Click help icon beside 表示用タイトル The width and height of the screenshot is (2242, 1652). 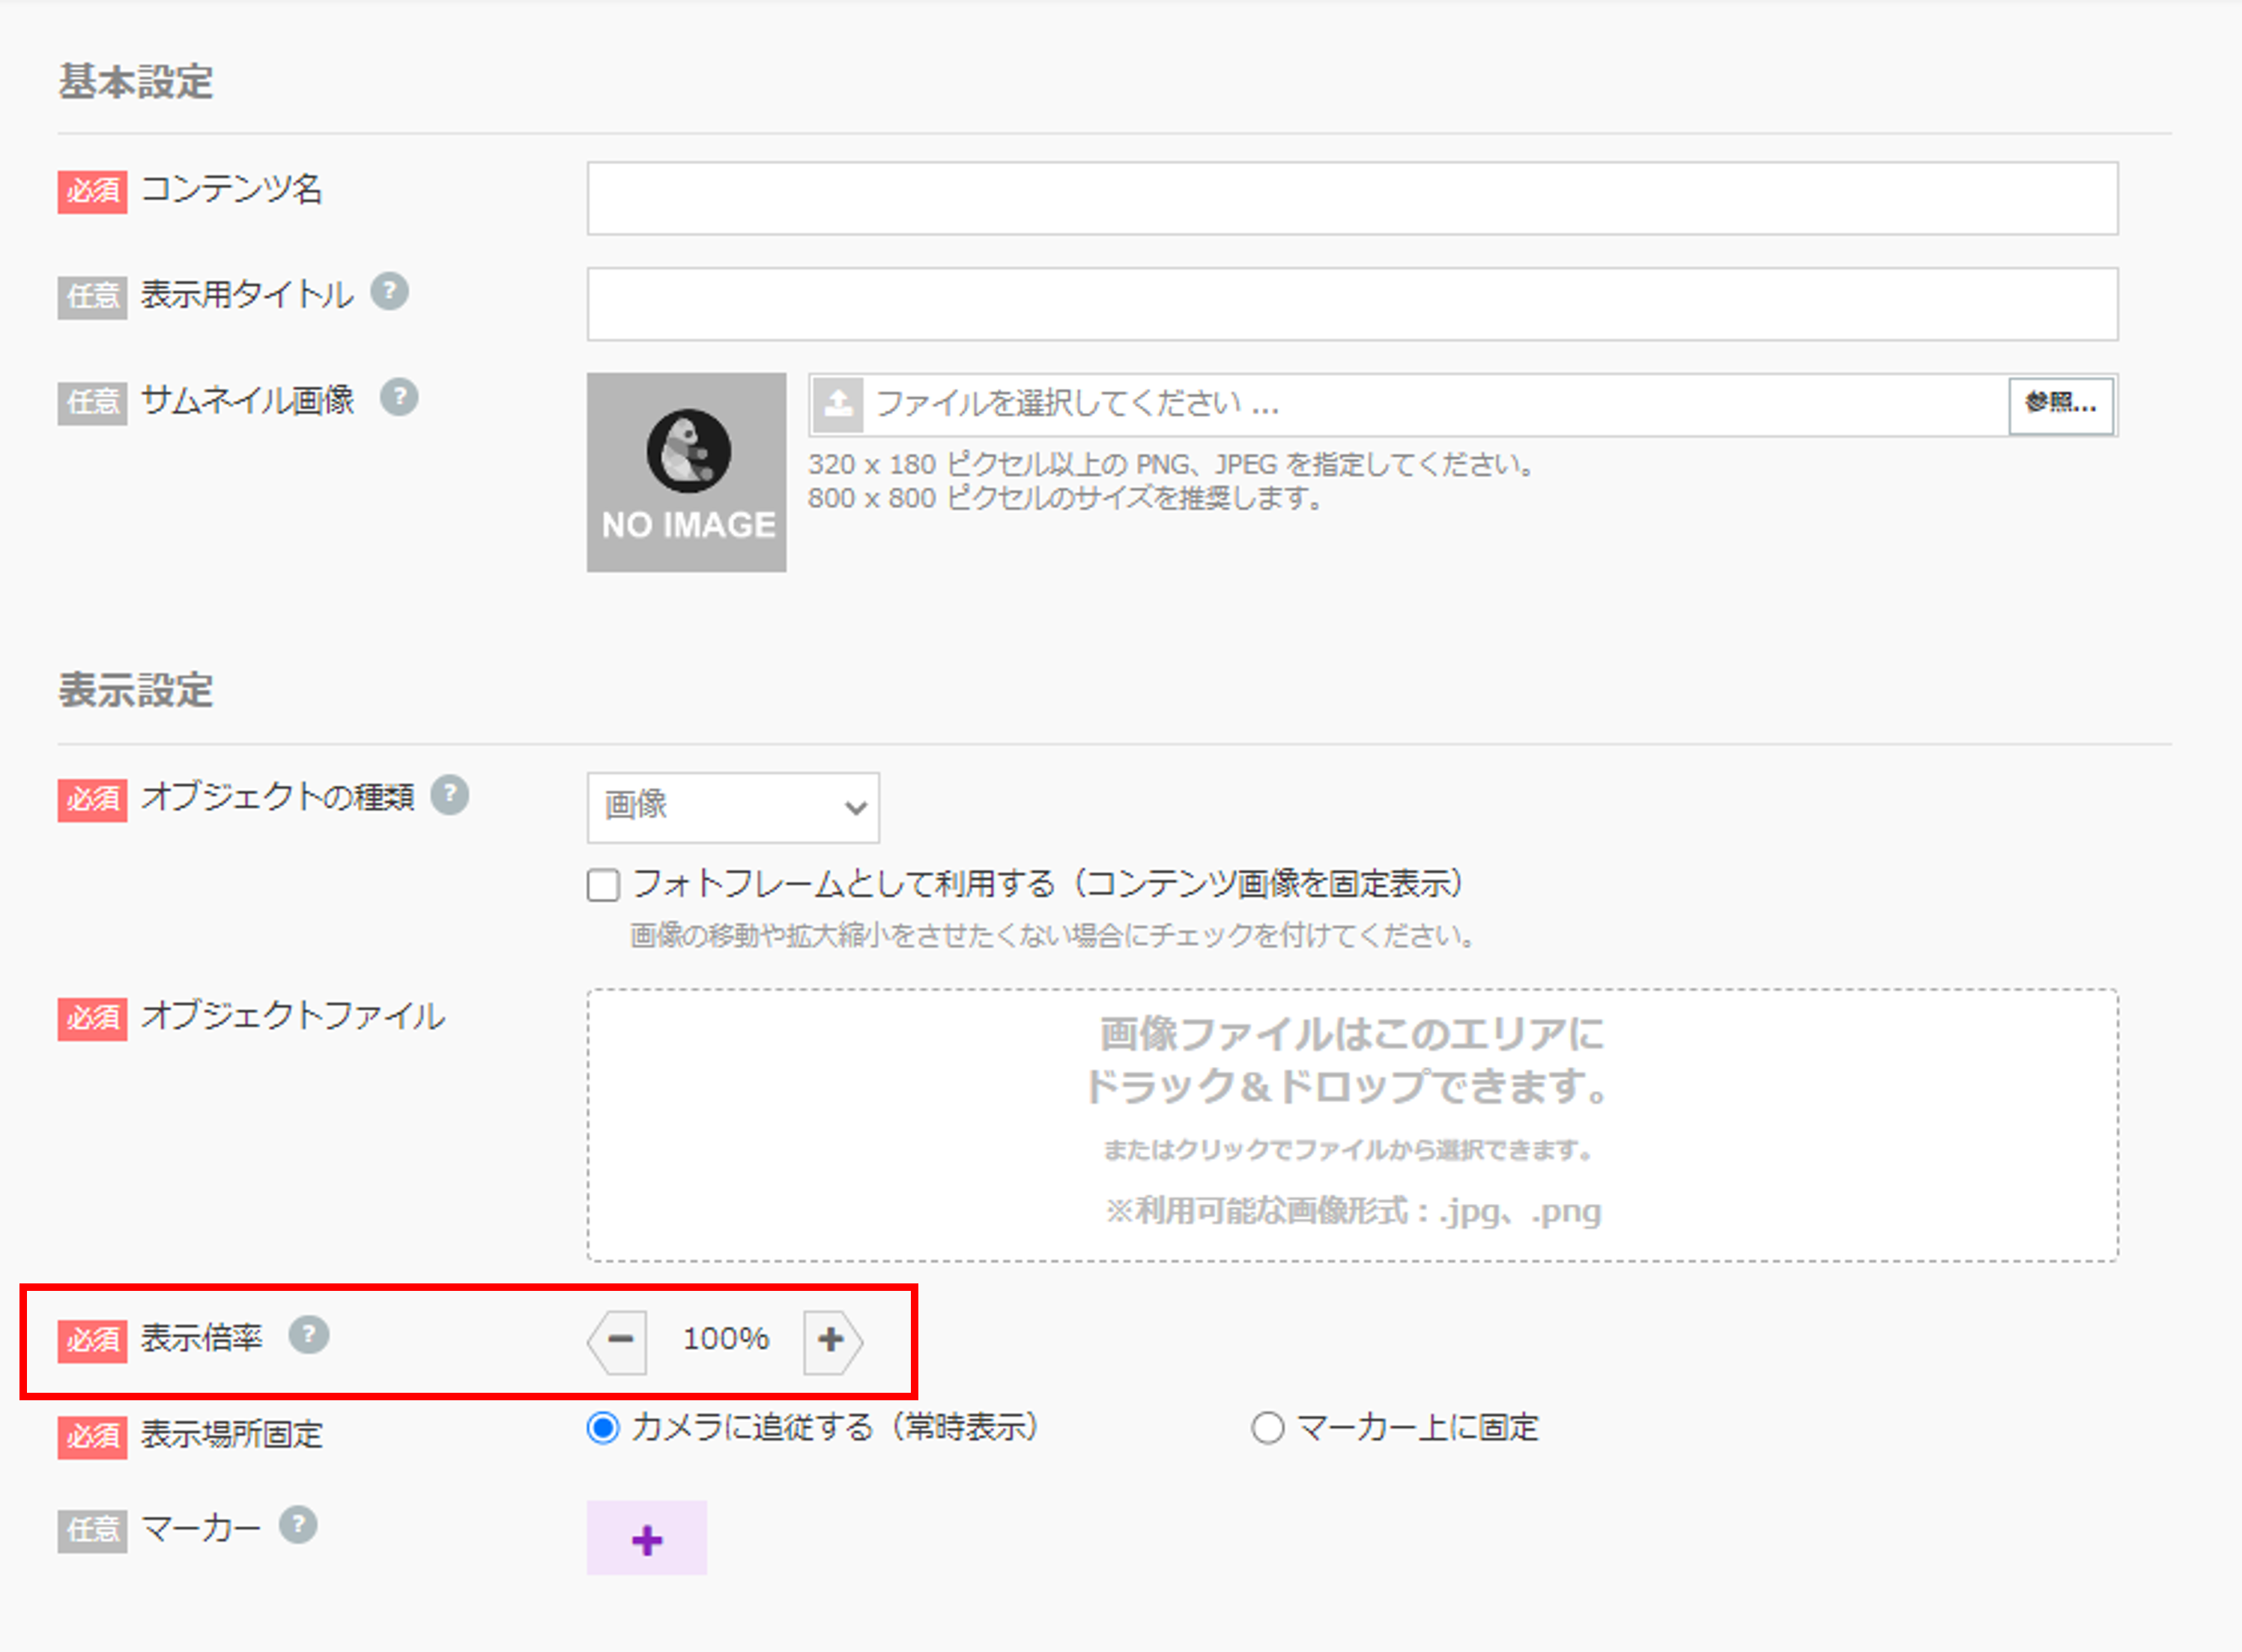[390, 292]
